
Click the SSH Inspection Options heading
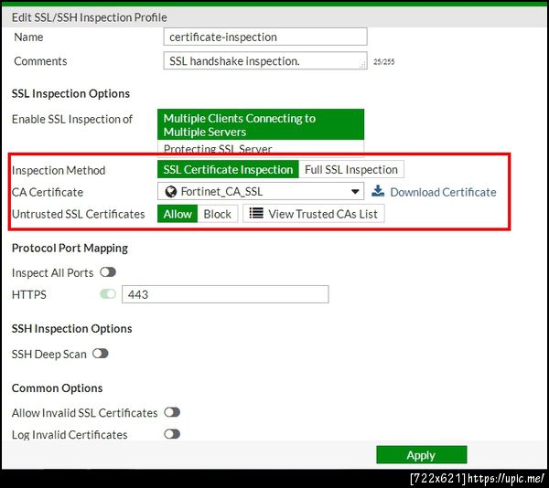coord(71,329)
